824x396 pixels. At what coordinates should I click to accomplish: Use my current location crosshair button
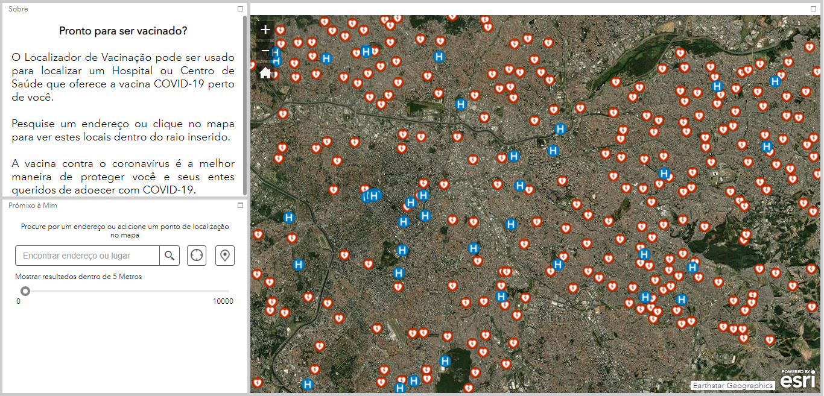(197, 256)
